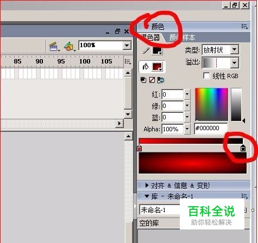Click the swap colors icon
258x243 pixels.
pos(160,80)
